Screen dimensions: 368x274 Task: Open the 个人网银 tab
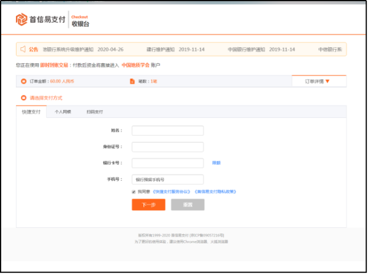coord(63,112)
